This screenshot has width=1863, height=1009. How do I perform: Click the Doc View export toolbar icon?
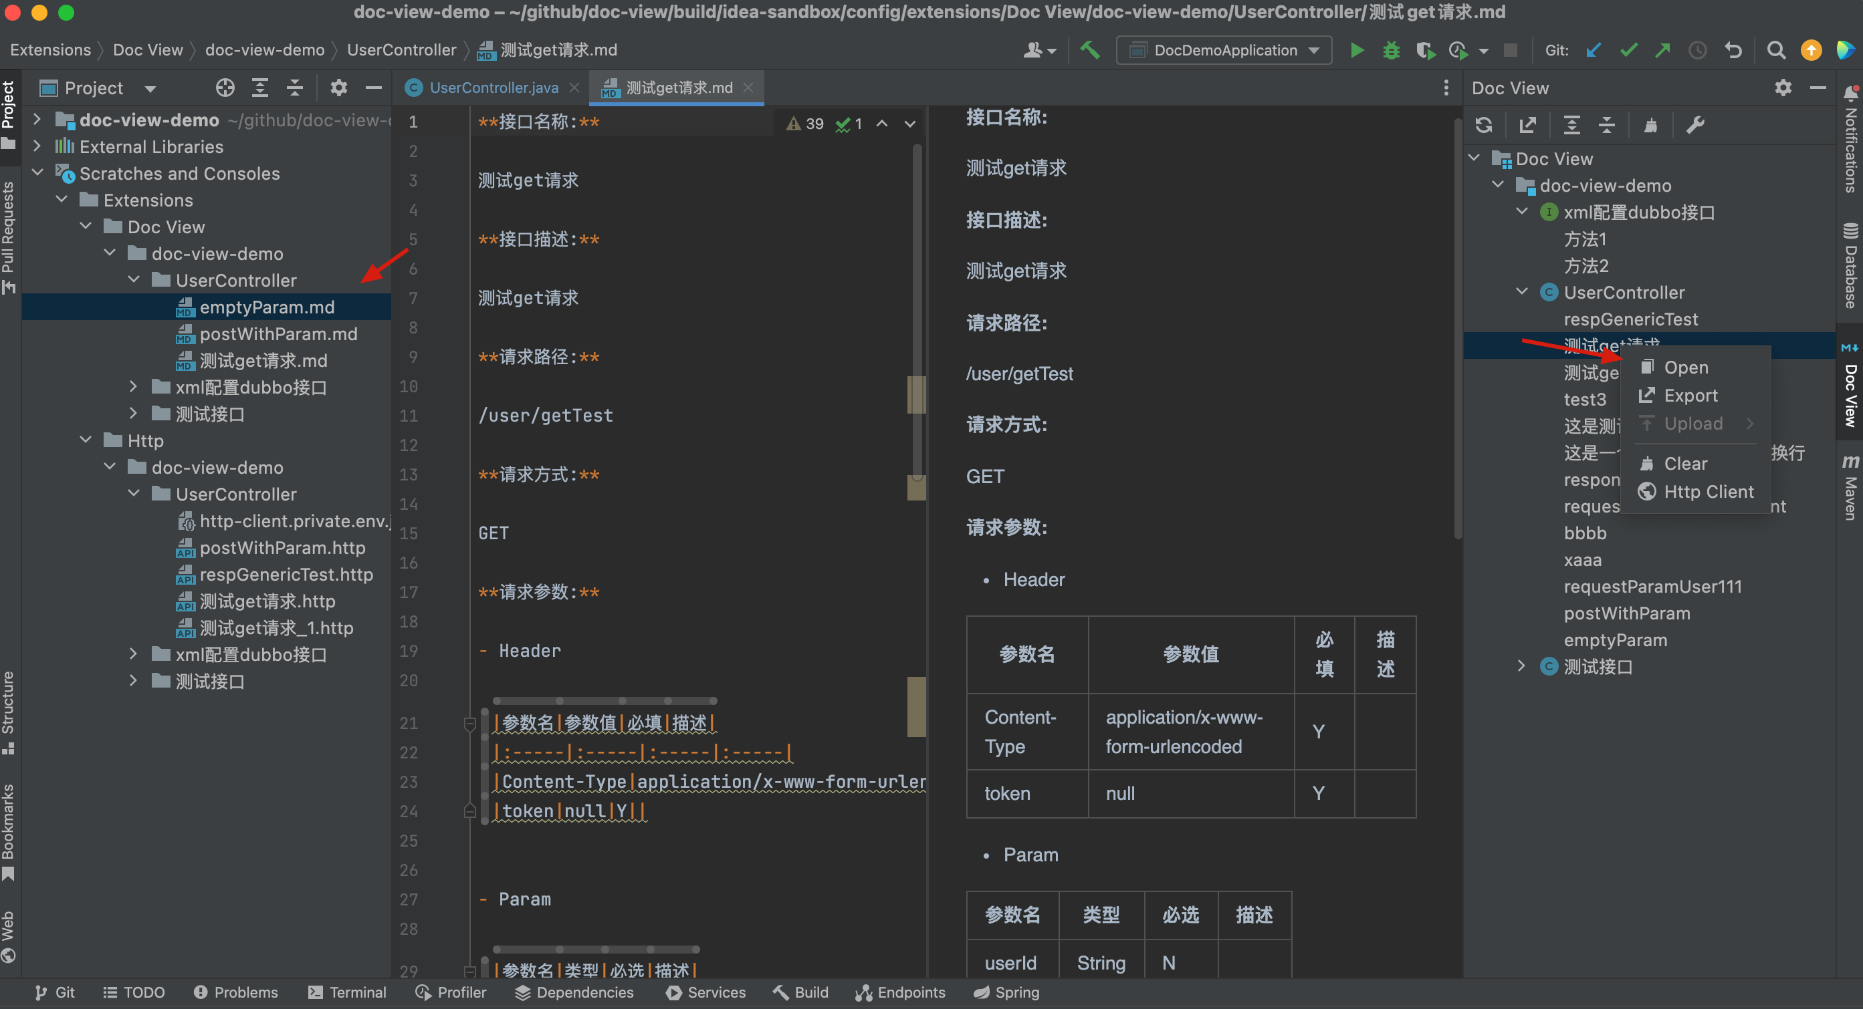1527,125
